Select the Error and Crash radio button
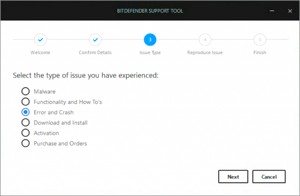 25,112
